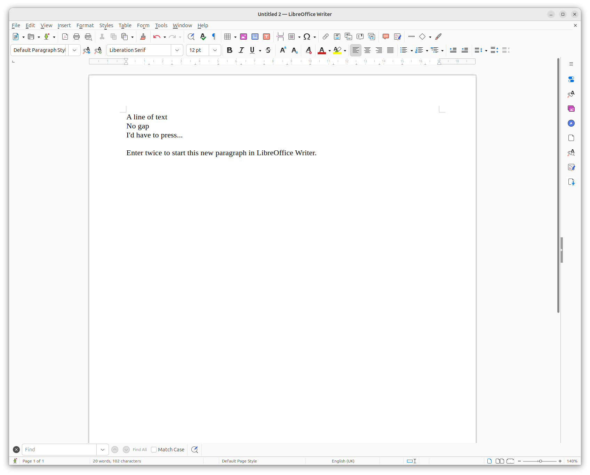Justify the paragraph
590x475 pixels.
pyautogui.click(x=390, y=50)
